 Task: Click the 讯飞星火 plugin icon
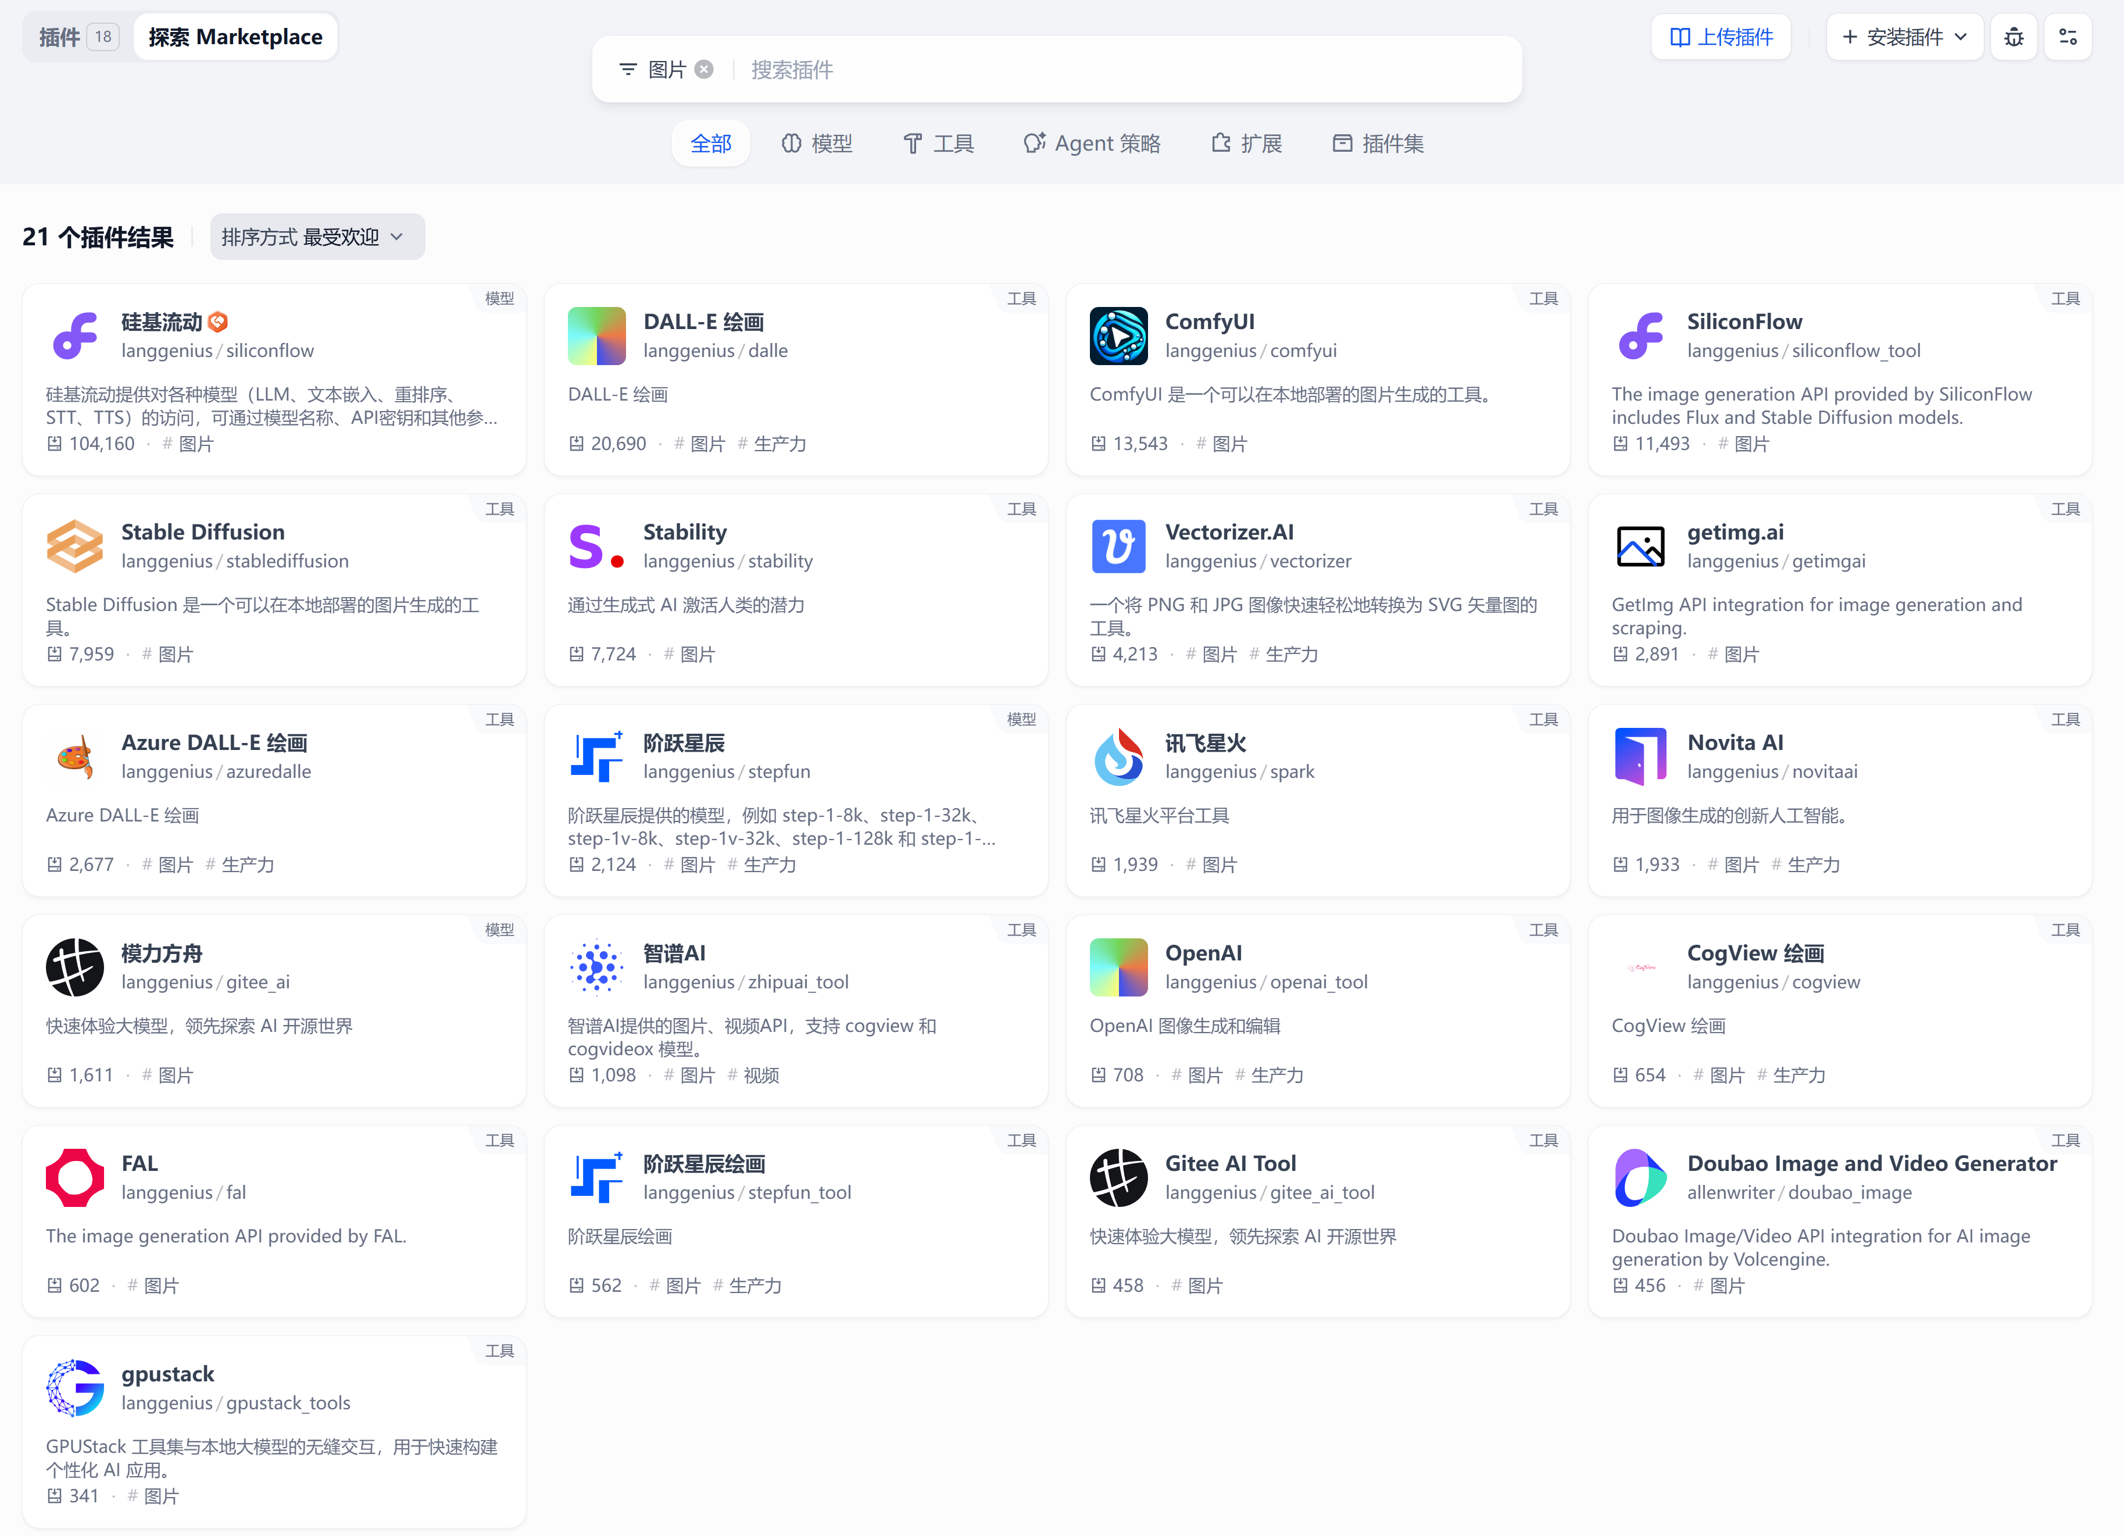1118,757
